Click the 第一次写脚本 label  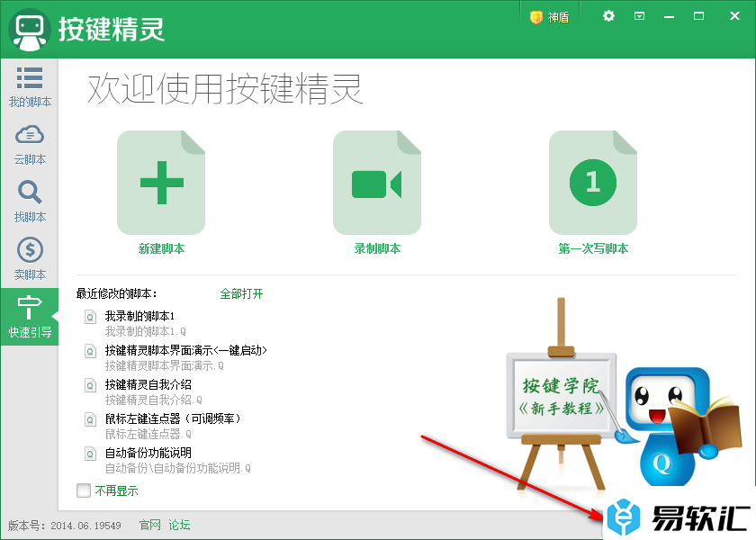593,248
